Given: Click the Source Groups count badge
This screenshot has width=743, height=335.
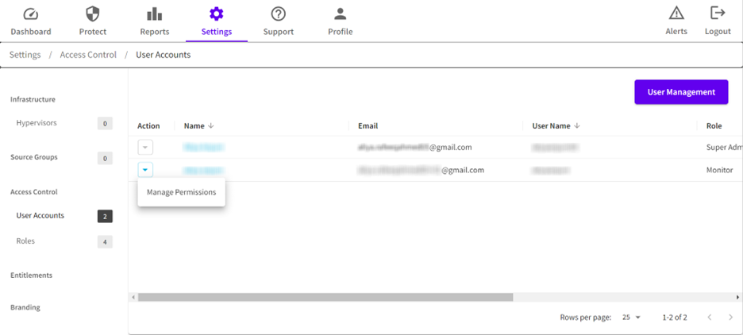Looking at the screenshot, I should click(106, 158).
